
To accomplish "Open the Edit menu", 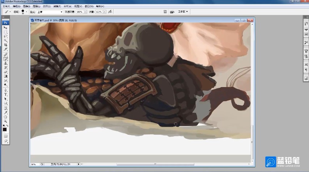I will [17, 6].
